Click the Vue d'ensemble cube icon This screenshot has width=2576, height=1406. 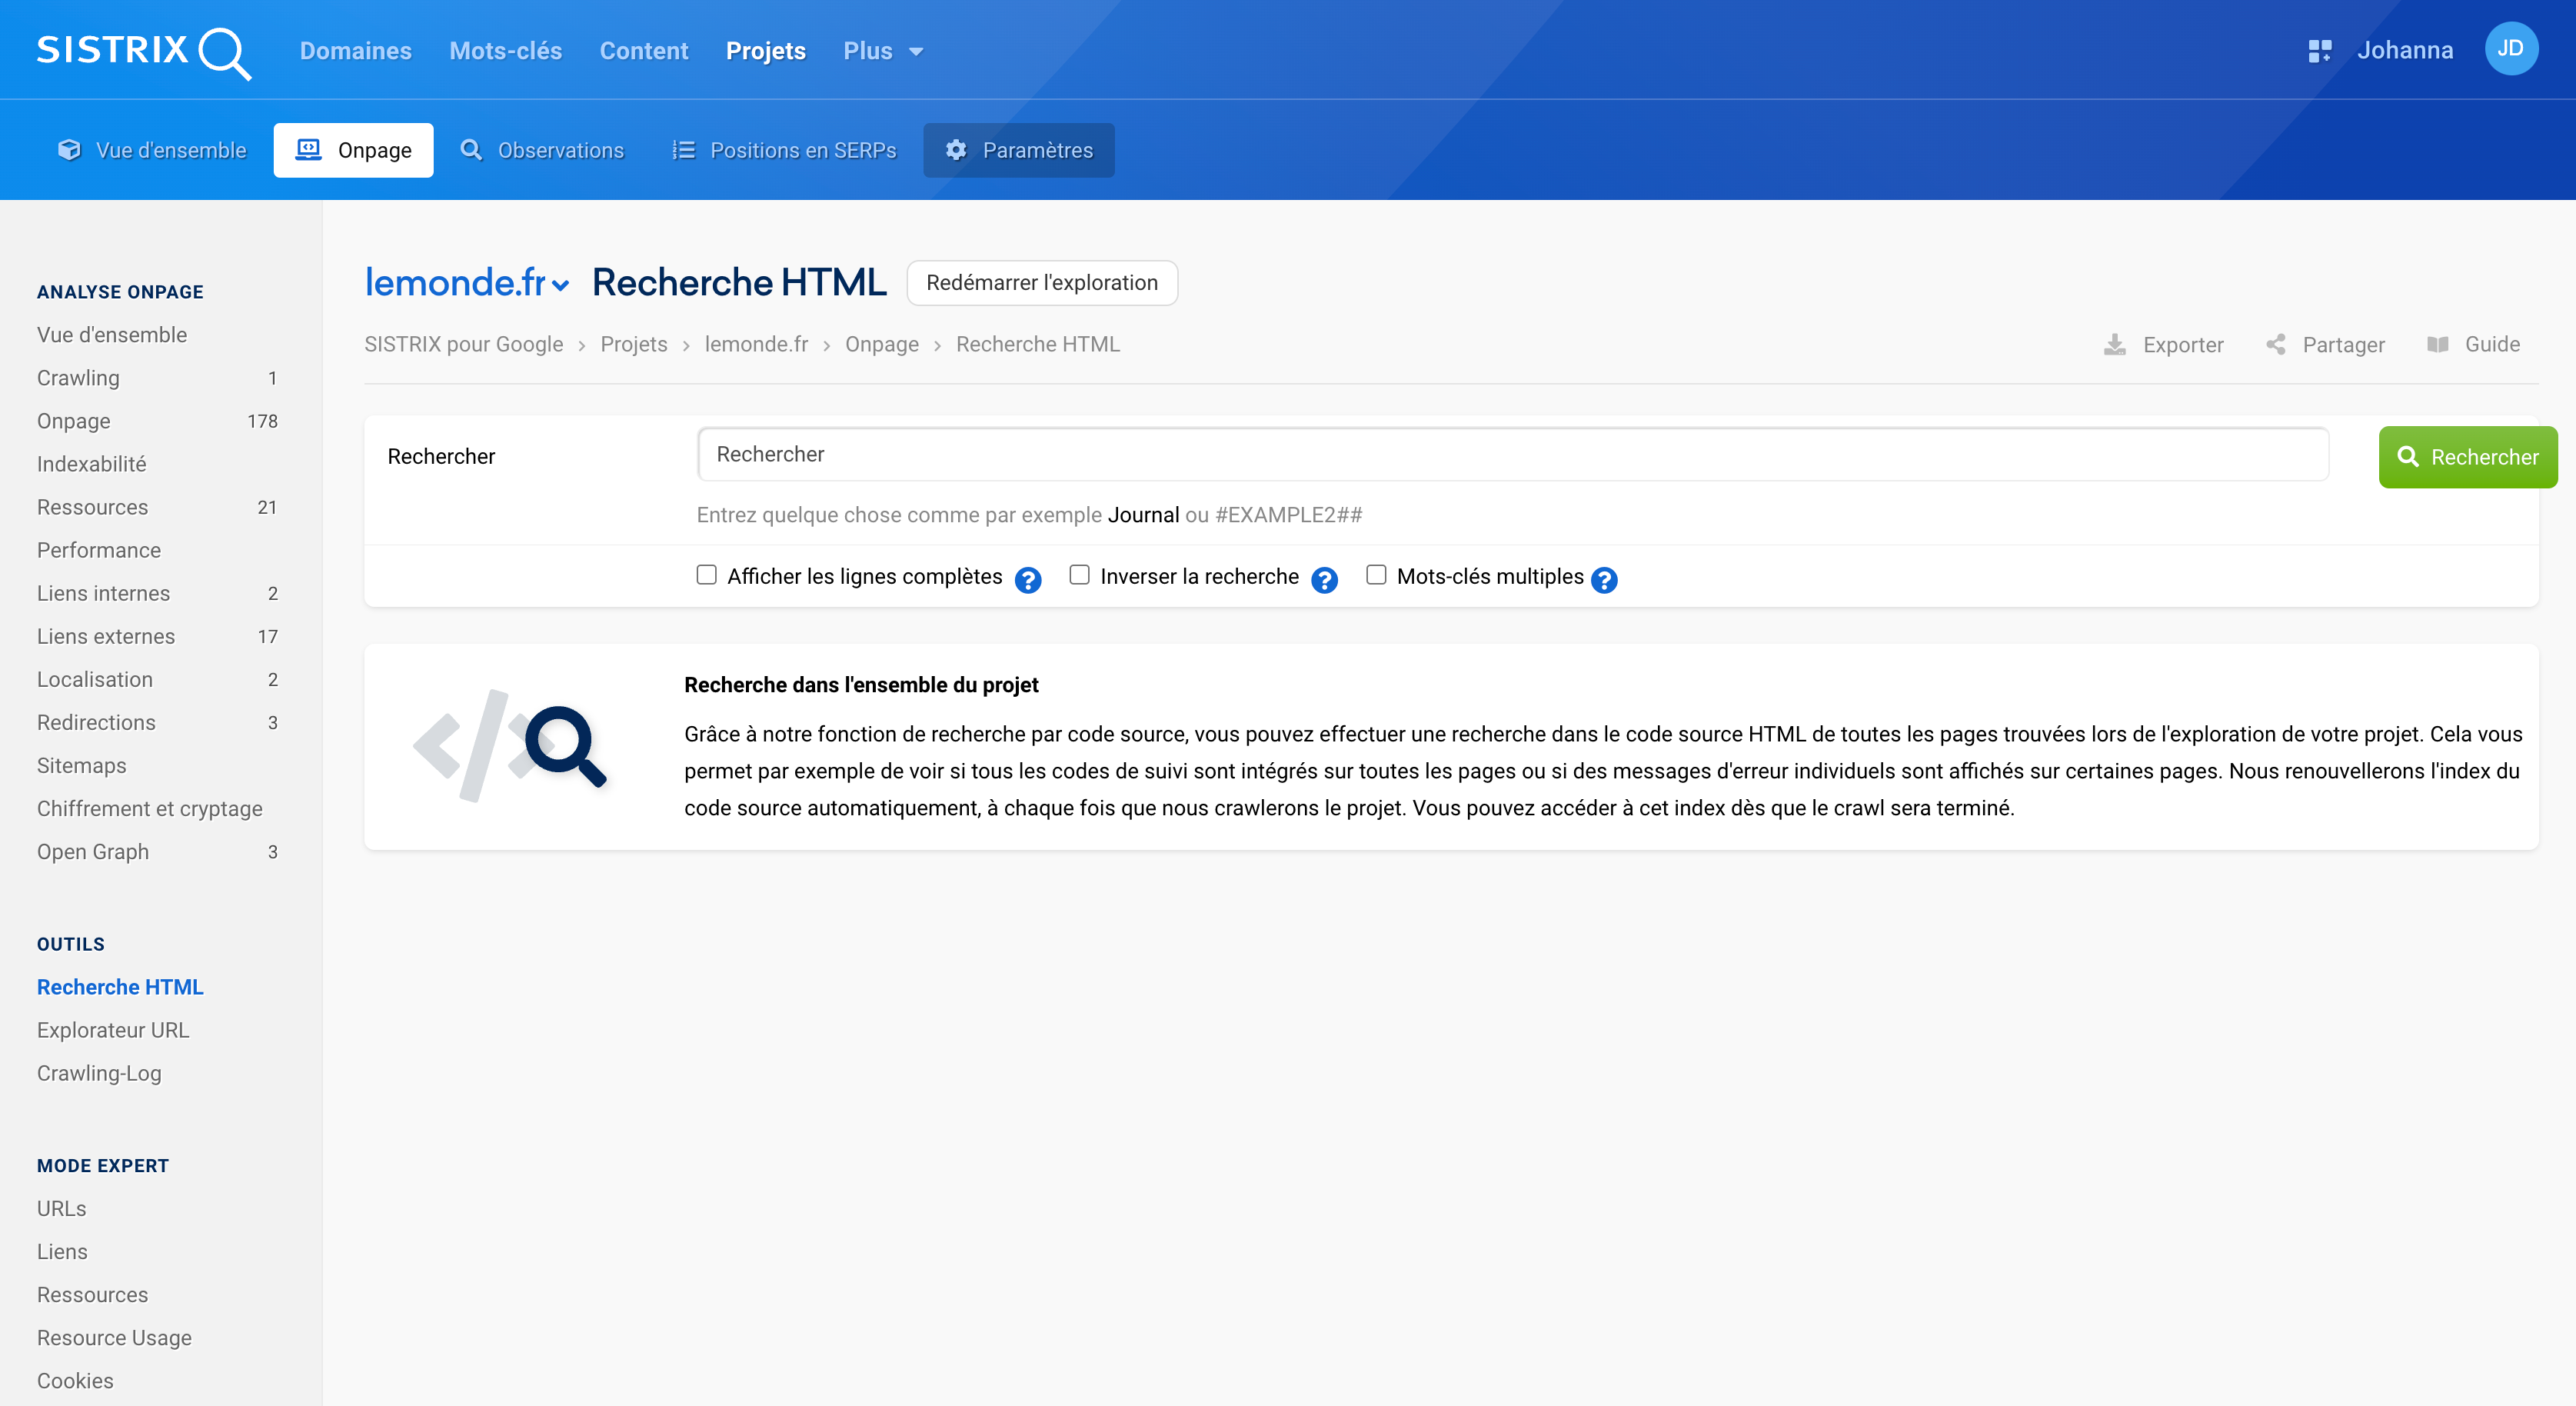coord(69,150)
